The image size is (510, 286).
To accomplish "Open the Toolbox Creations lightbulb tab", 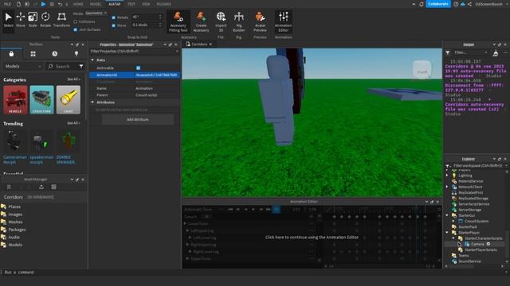I will click(x=76, y=54).
